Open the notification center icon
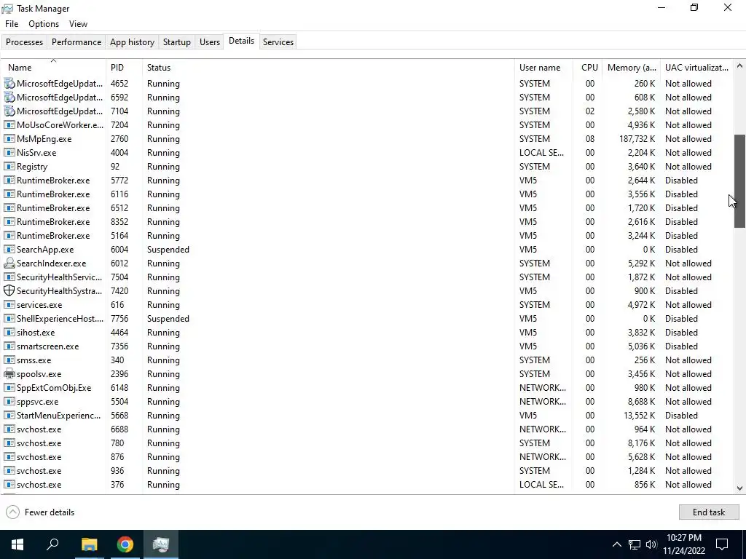Image resolution: width=746 pixels, height=559 pixels. pyautogui.click(x=722, y=544)
